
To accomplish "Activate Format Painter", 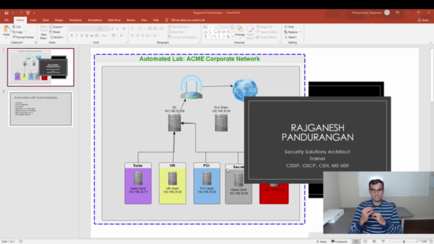I will click(x=23, y=37).
